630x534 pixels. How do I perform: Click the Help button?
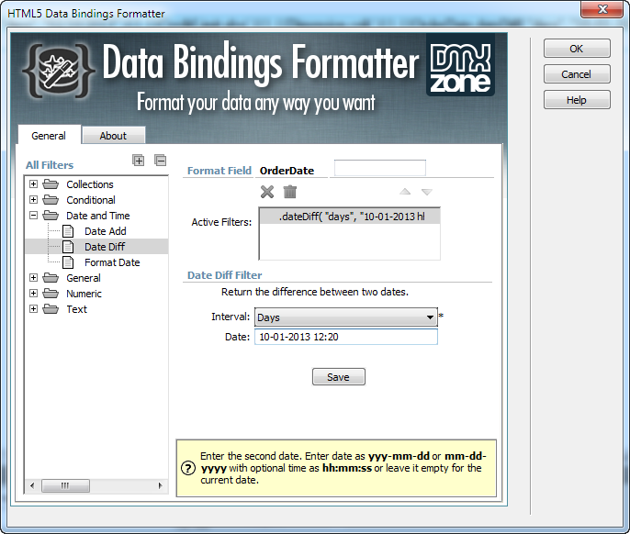click(577, 100)
